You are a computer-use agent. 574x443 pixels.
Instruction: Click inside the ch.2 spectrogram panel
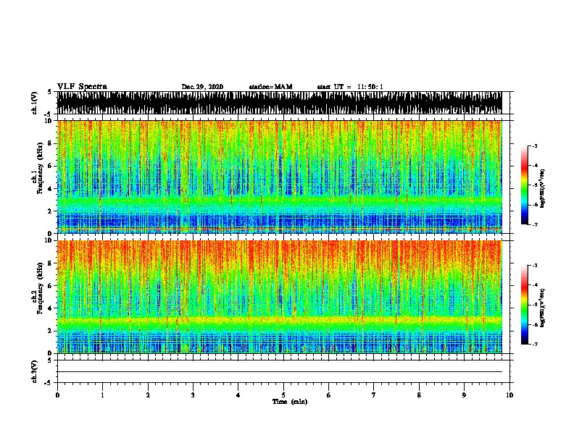(x=279, y=297)
